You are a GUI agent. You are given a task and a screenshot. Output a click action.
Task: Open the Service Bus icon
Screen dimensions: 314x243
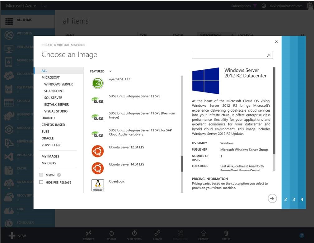pos(9,143)
